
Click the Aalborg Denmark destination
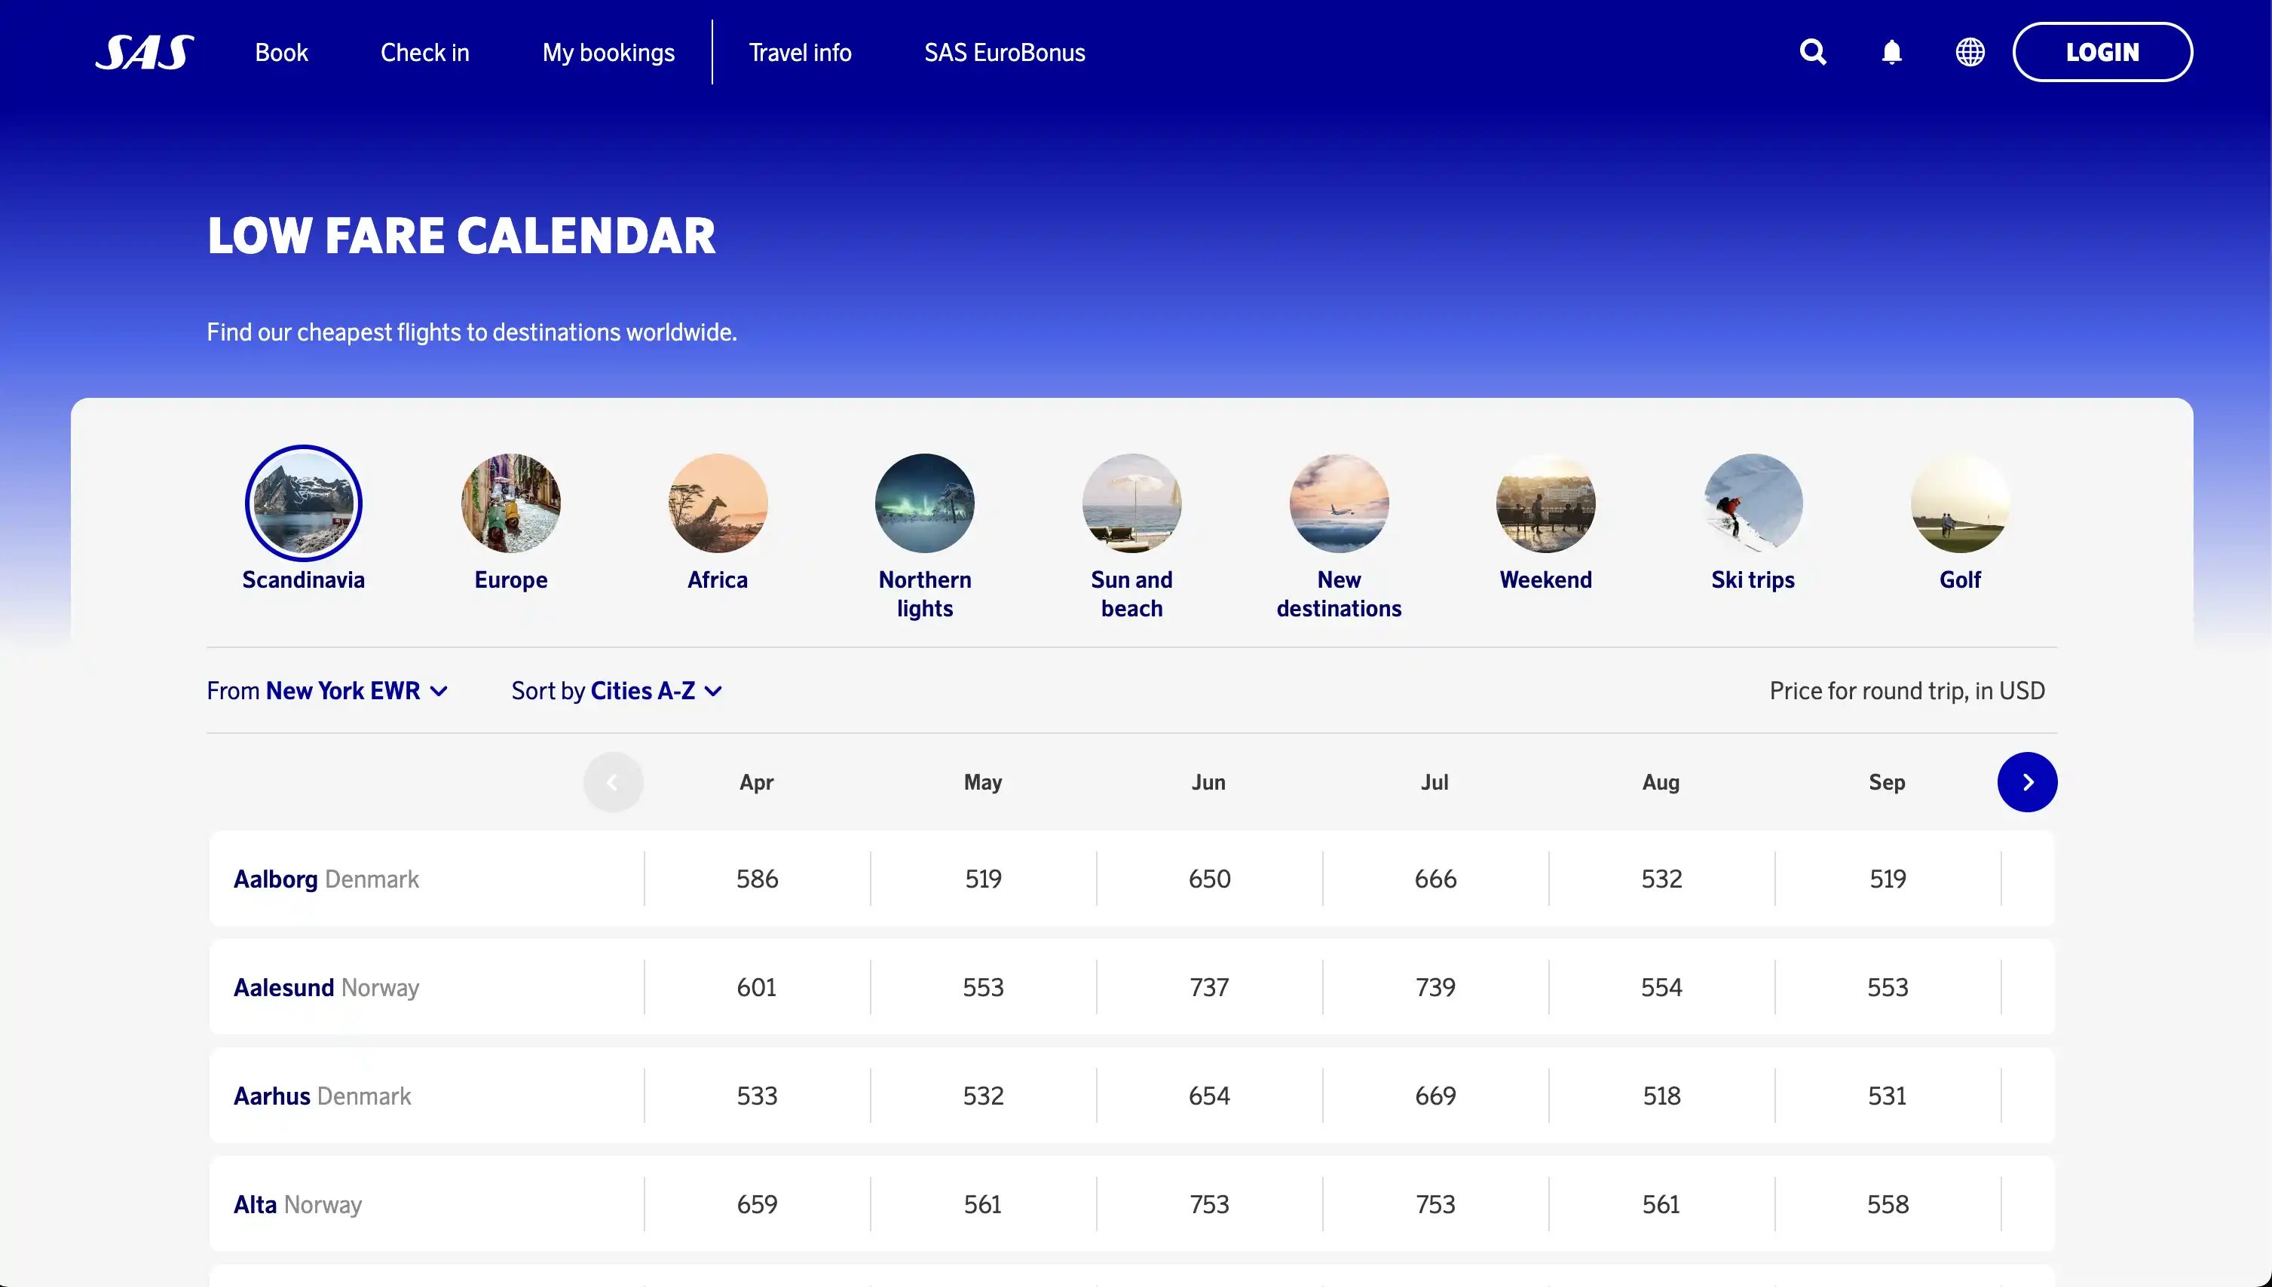pos(326,879)
